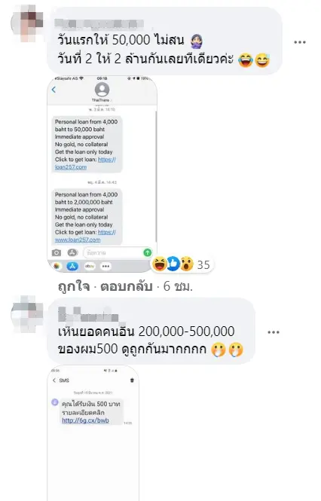Click the ตอบกลับ reply link

click(127, 286)
